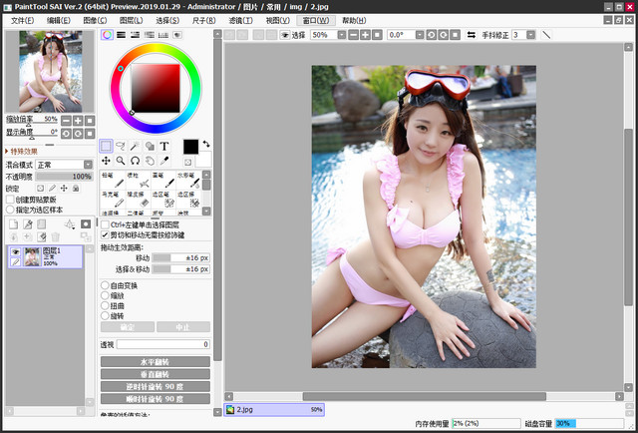Open the 滤镜(T) menu
The width and height of the screenshot is (638, 433).
(x=240, y=20)
